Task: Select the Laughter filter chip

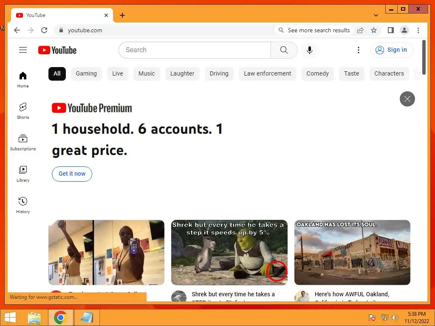Action: 182,74
